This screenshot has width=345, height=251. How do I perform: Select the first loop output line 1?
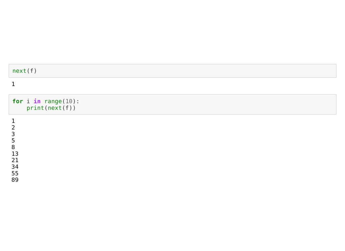13,121
